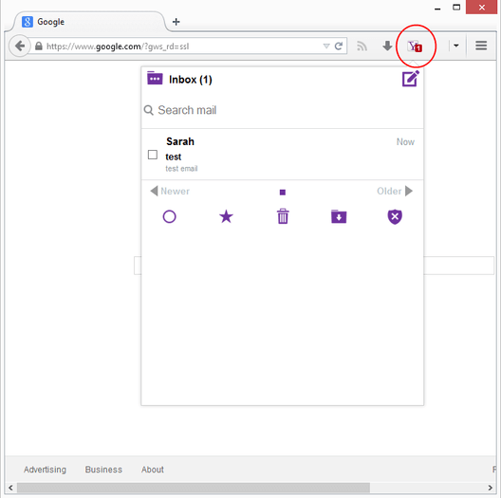Click the Yahoo Mail notifier toolbar icon
This screenshot has width=501, height=498.
[415, 46]
